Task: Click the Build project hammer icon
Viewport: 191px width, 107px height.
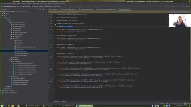Action: [166, 6]
